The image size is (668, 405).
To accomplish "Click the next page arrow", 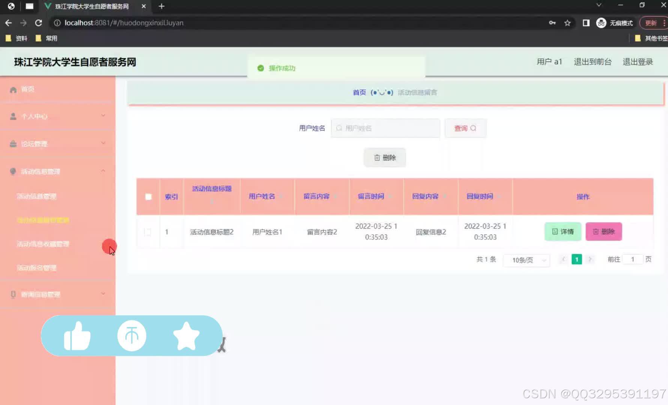I will [x=590, y=259].
